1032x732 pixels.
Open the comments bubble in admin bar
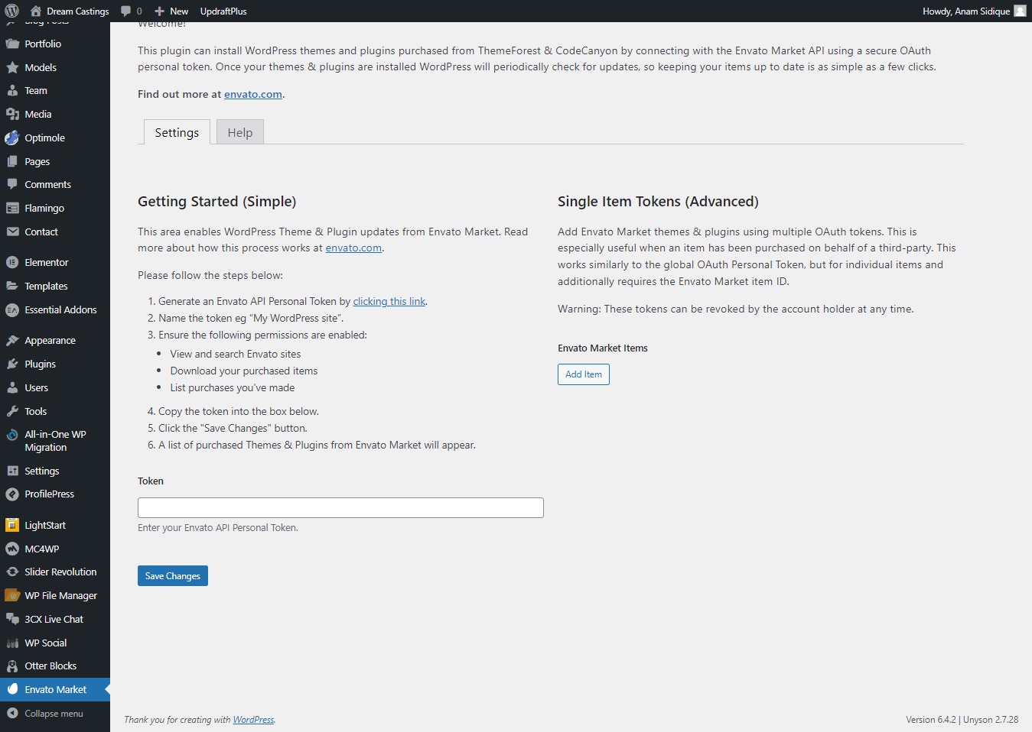pyautogui.click(x=126, y=11)
